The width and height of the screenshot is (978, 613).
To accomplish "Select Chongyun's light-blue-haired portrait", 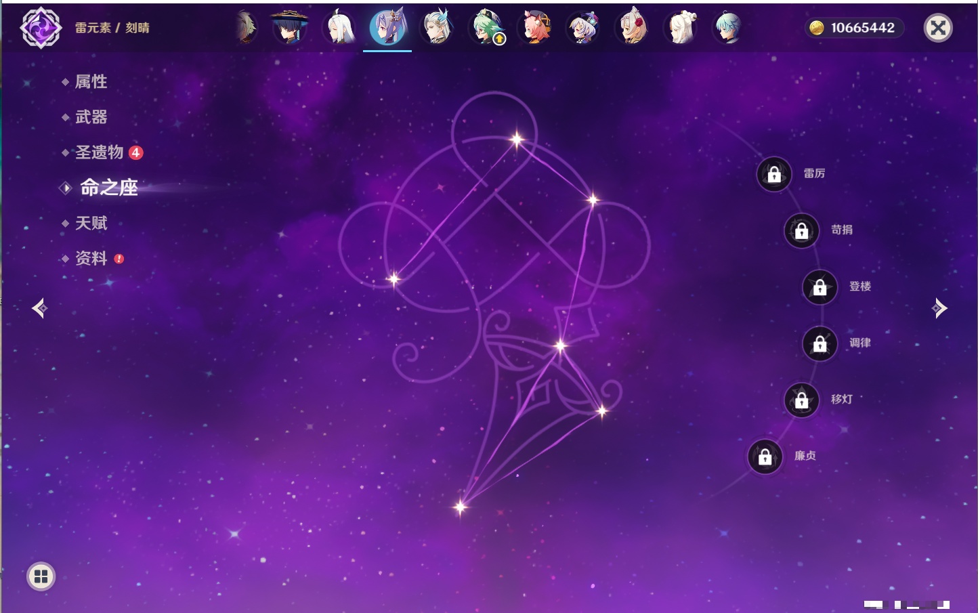I will tap(729, 28).
